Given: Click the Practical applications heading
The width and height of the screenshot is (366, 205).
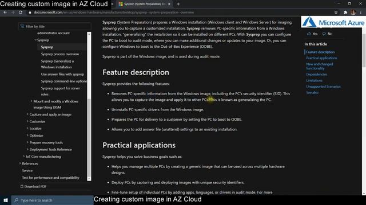Looking at the screenshot, I should coord(139,145).
